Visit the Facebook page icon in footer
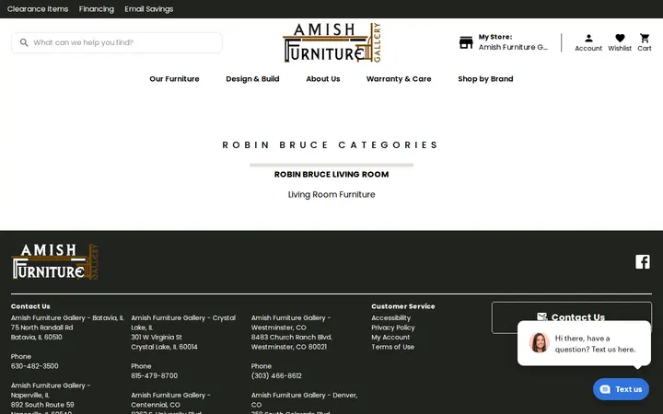 tap(643, 261)
